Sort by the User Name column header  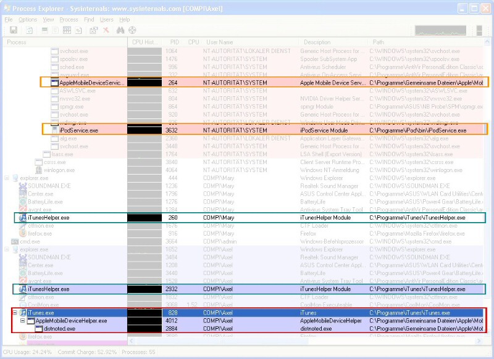coord(249,42)
